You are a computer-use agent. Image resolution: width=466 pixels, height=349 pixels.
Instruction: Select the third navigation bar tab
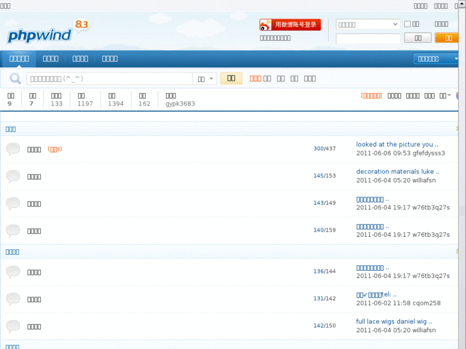coord(80,59)
